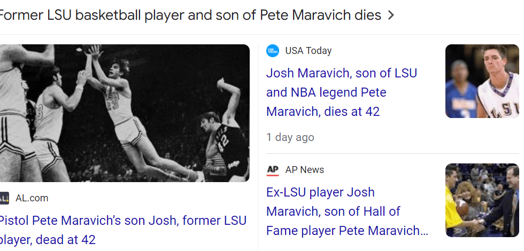
Task: Click 'Fame player Pete Maravich…' truncated line
Action: point(347,231)
